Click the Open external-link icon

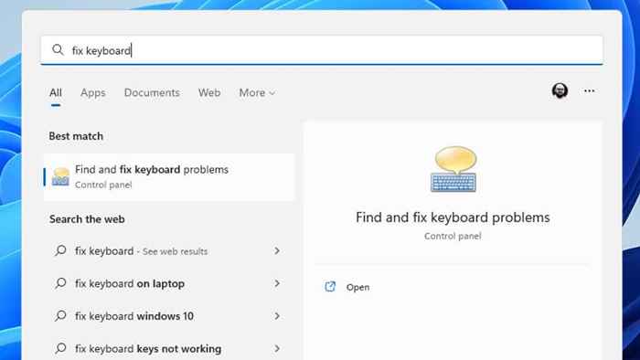330,287
